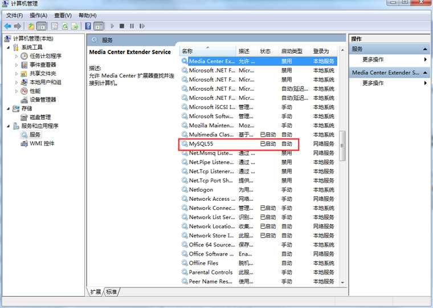Collapse the 存储 tree node
Viewport: 433px width, 308px height.
[x=9, y=109]
